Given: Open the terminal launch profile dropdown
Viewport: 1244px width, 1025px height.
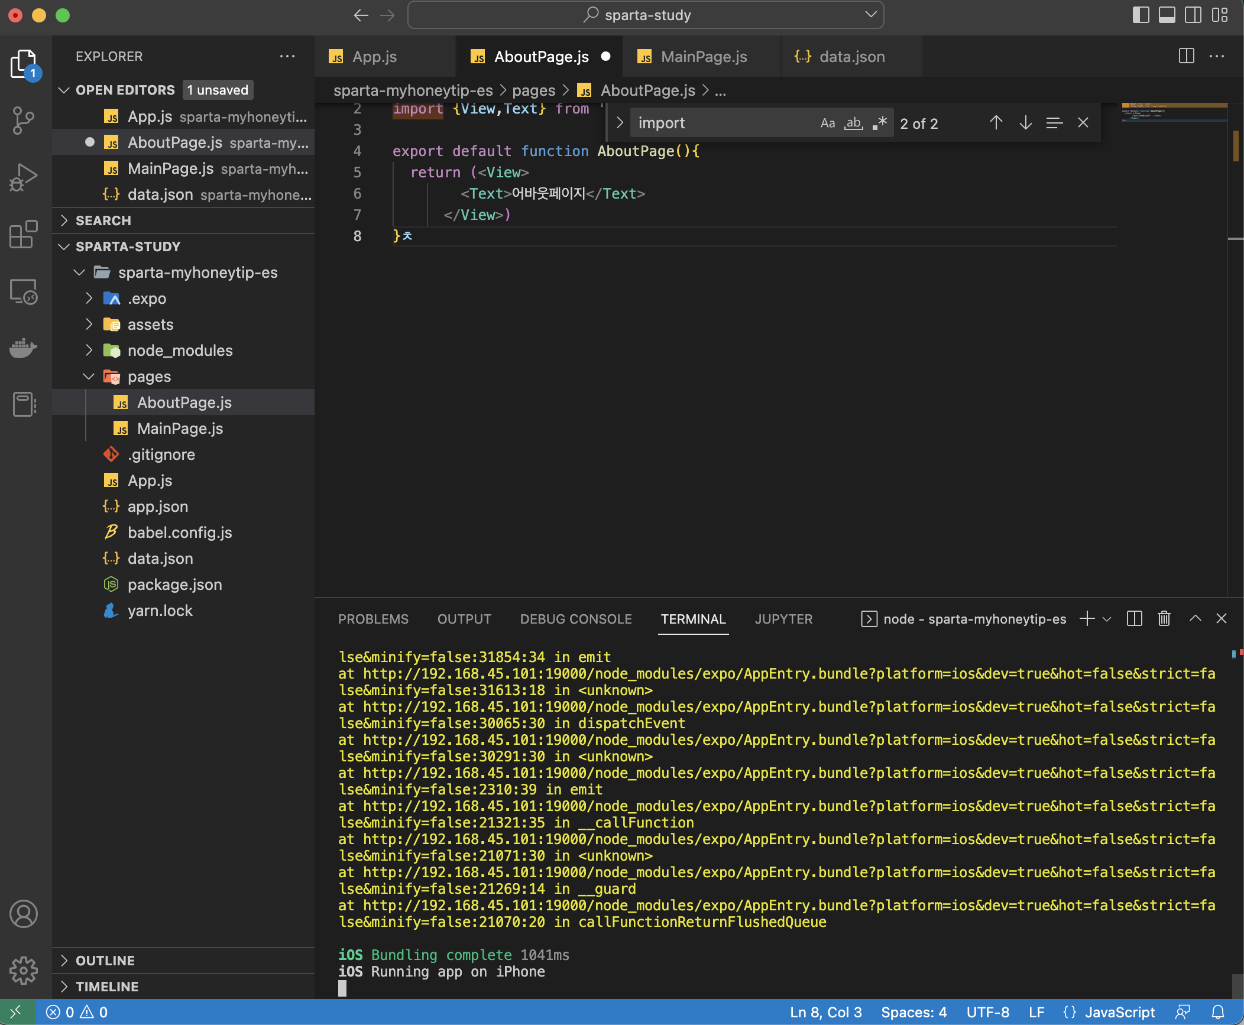Looking at the screenshot, I should pos(1107,619).
